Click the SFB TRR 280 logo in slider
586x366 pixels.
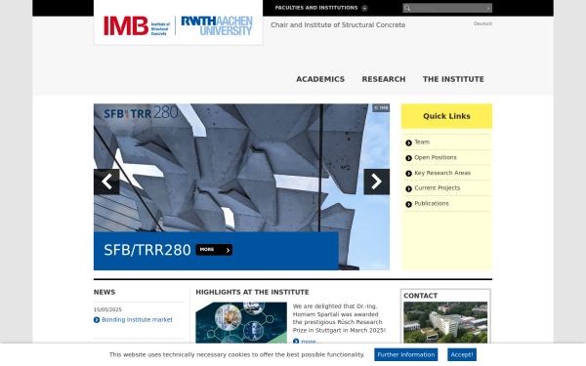(141, 112)
